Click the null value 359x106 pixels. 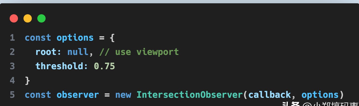tap(78, 52)
